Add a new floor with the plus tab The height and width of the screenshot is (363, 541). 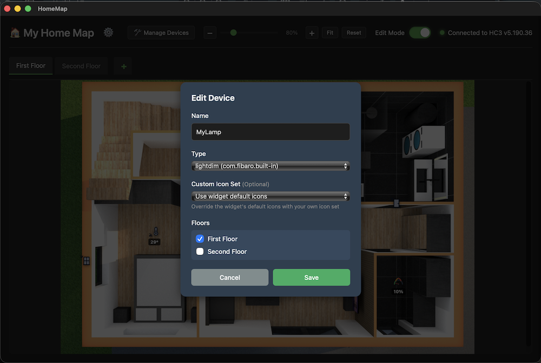(x=123, y=66)
